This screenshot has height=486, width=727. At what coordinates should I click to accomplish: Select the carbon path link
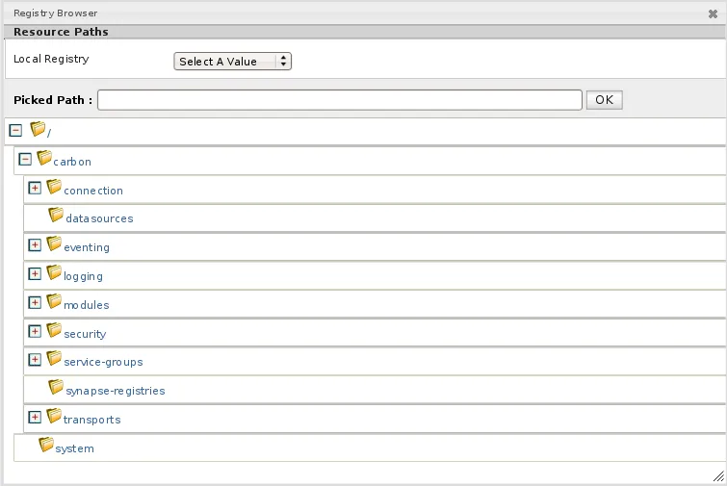click(x=72, y=162)
